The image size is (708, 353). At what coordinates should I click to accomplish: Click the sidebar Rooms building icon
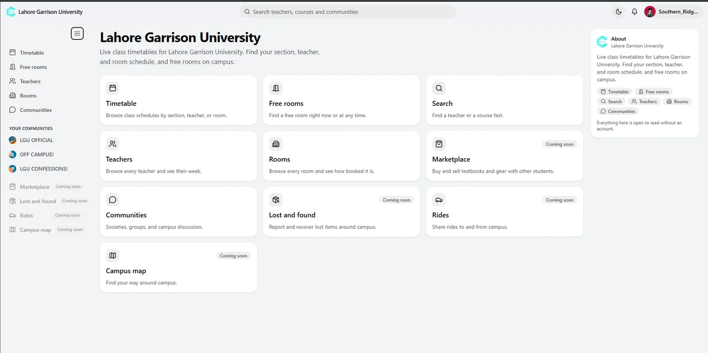click(x=13, y=96)
